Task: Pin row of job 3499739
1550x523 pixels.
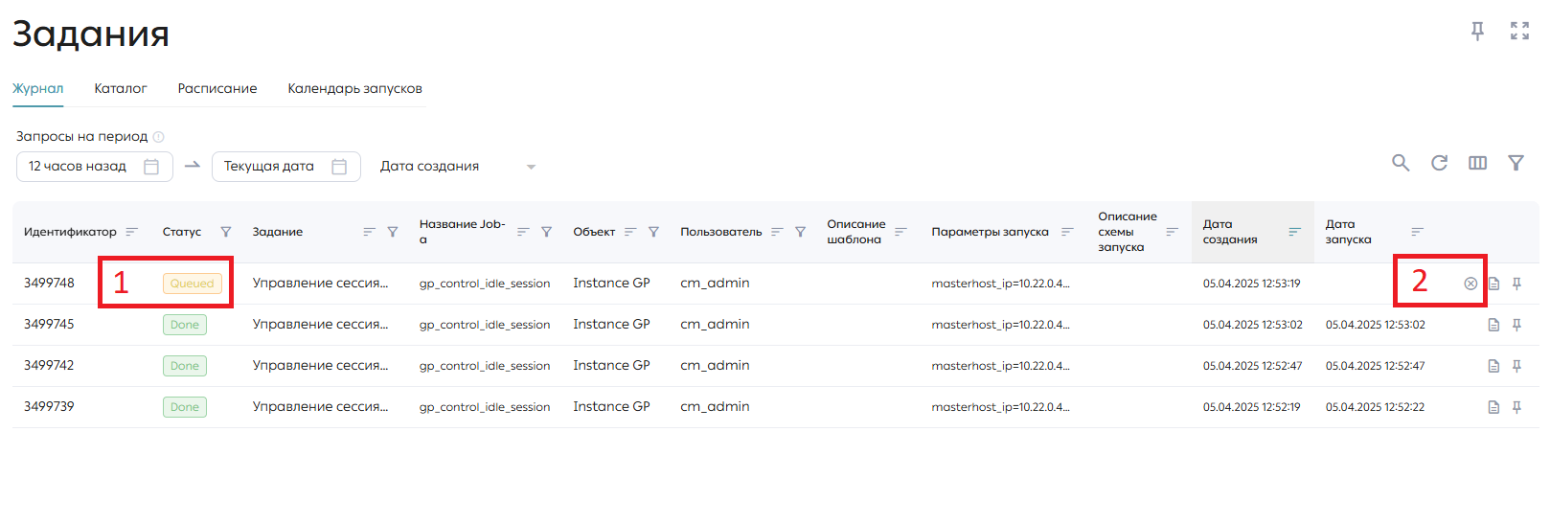Action: click(x=1516, y=407)
